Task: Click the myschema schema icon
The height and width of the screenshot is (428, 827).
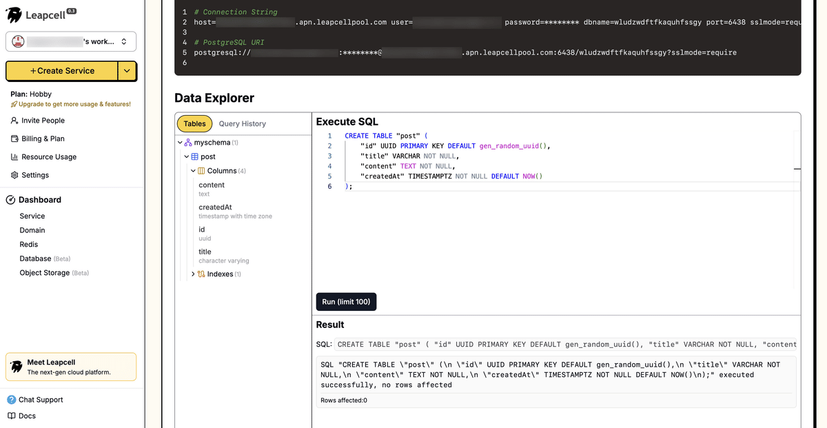Action: 187,142
